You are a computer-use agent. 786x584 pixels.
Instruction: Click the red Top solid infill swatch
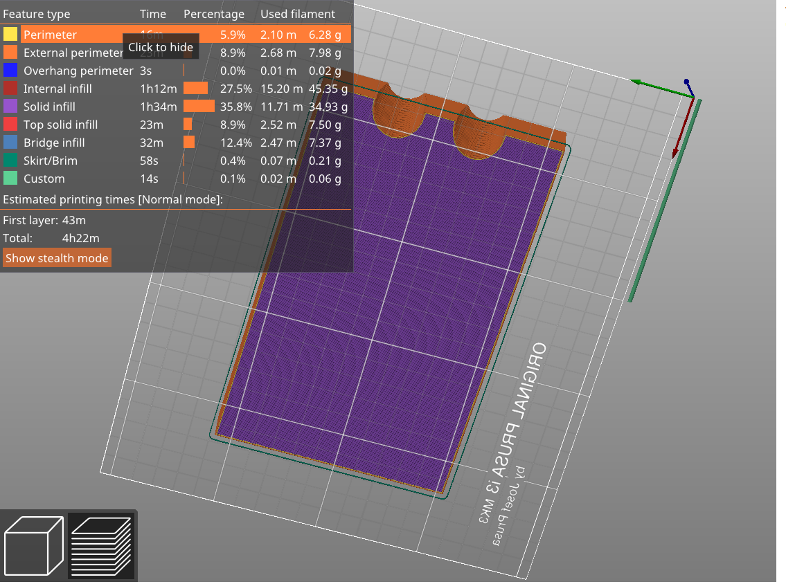point(10,125)
